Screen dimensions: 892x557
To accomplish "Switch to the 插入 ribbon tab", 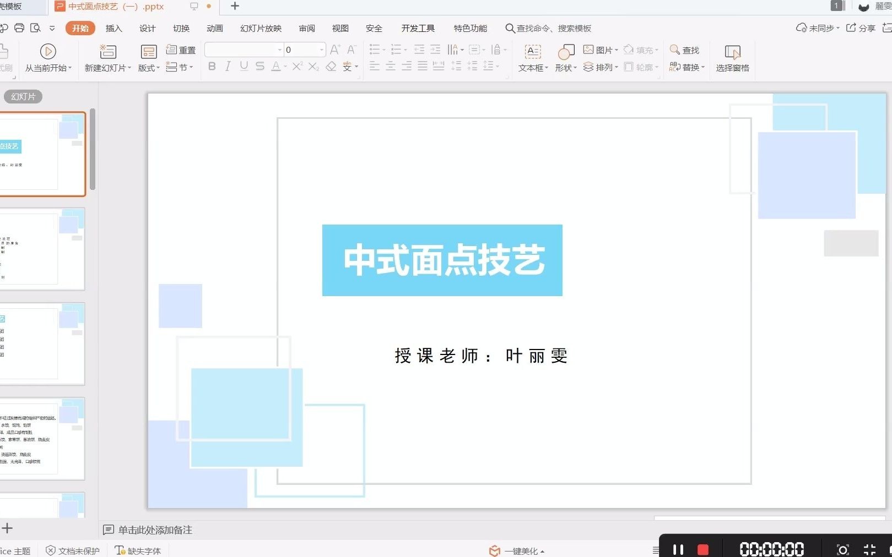I will 113,28.
